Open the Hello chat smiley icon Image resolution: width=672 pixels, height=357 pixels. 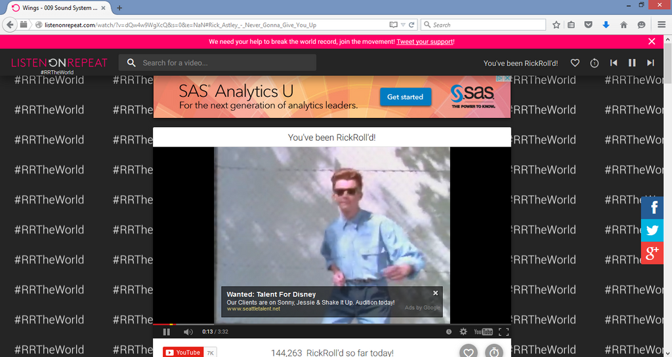[641, 25]
